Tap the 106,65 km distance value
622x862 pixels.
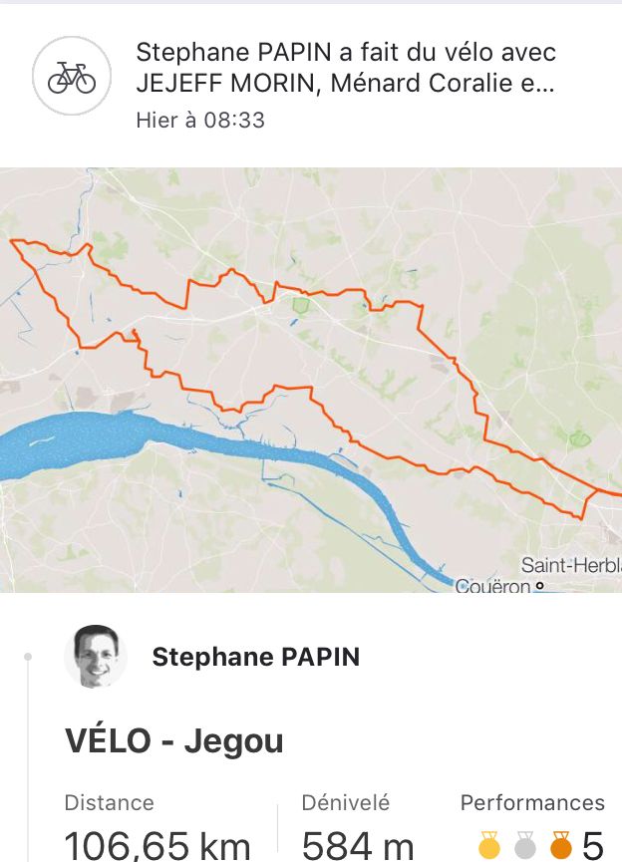[x=157, y=846]
